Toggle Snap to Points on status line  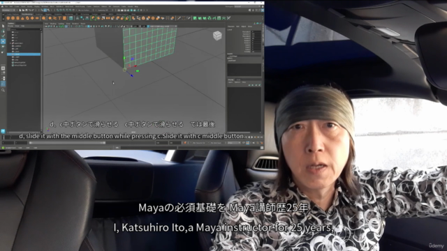[x=64, y=10]
